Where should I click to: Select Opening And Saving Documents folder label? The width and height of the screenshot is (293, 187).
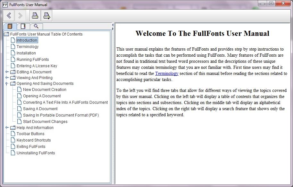45,84
